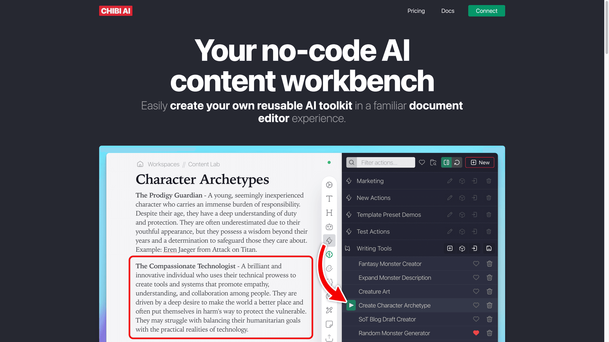Click the text formatting T icon sidebar
This screenshot has width=609, height=342.
[x=329, y=198]
